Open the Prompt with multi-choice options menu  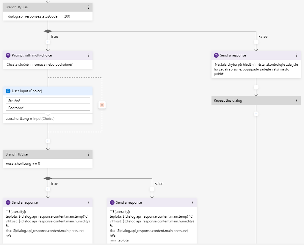pos(88,55)
